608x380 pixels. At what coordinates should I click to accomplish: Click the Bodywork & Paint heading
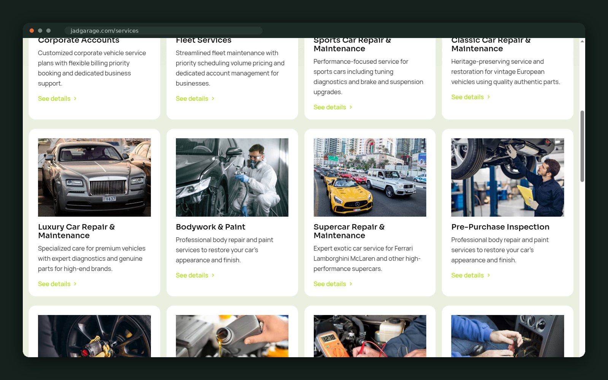[x=211, y=227]
